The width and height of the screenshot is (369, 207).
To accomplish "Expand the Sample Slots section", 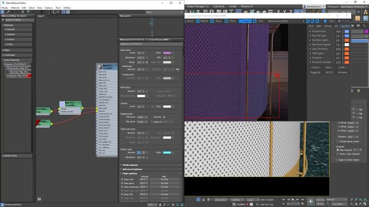I will (17, 156).
